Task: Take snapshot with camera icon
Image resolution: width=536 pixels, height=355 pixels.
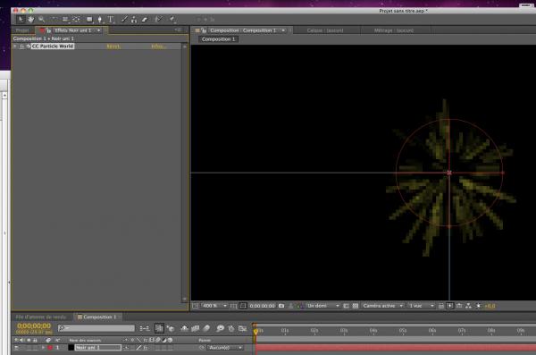Action: point(281,306)
